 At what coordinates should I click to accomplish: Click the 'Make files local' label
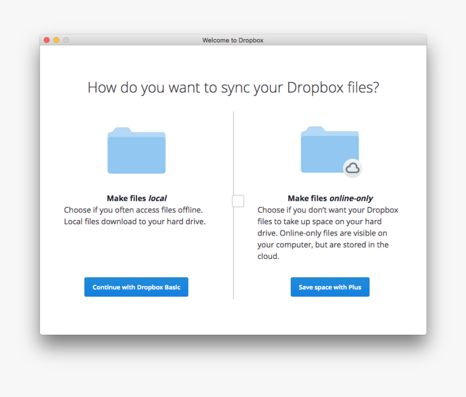coord(137,198)
